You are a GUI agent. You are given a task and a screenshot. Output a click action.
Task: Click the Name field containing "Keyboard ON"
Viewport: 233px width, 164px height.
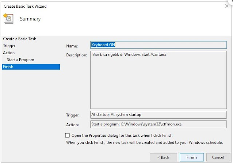point(158,45)
